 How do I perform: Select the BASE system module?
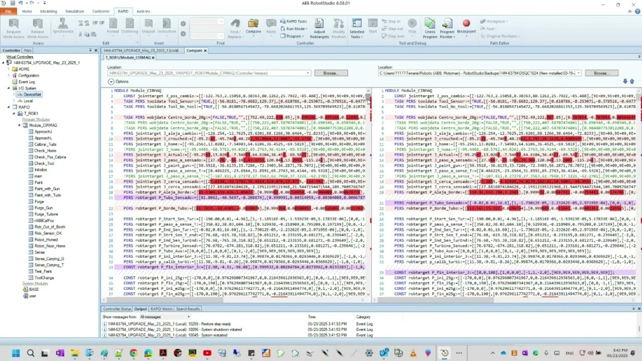[34, 289]
